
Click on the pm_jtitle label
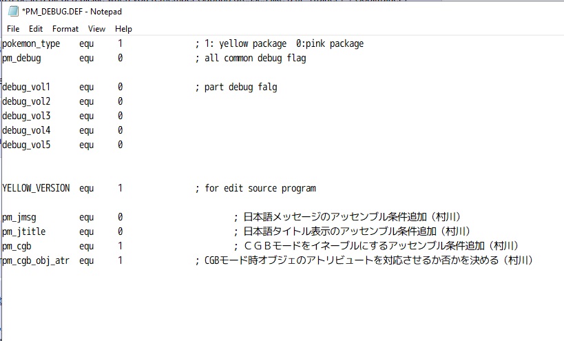(x=23, y=231)
